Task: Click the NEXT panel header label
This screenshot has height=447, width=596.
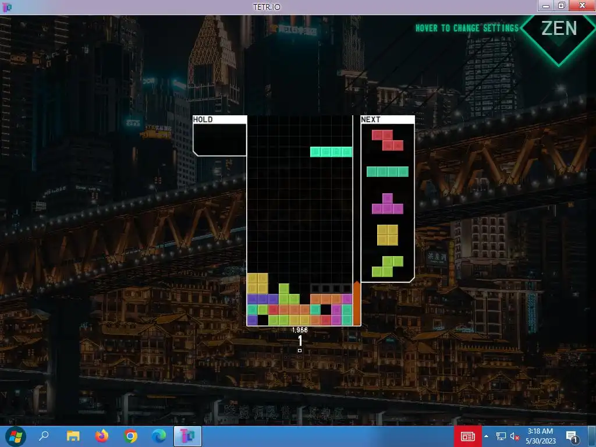Action: point(371,120)
